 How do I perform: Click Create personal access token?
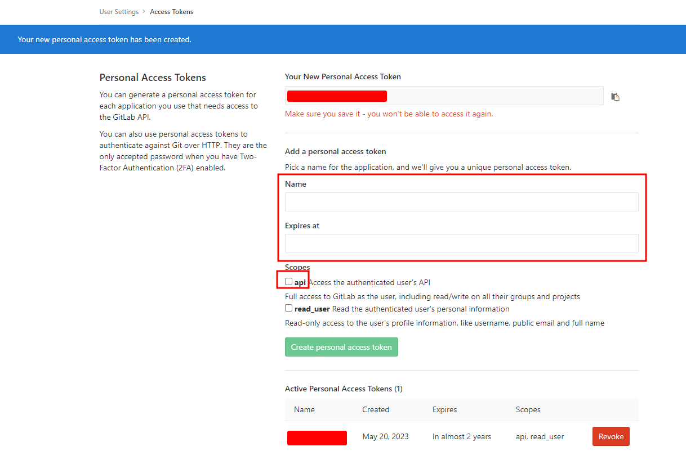[x=341, y=347]
